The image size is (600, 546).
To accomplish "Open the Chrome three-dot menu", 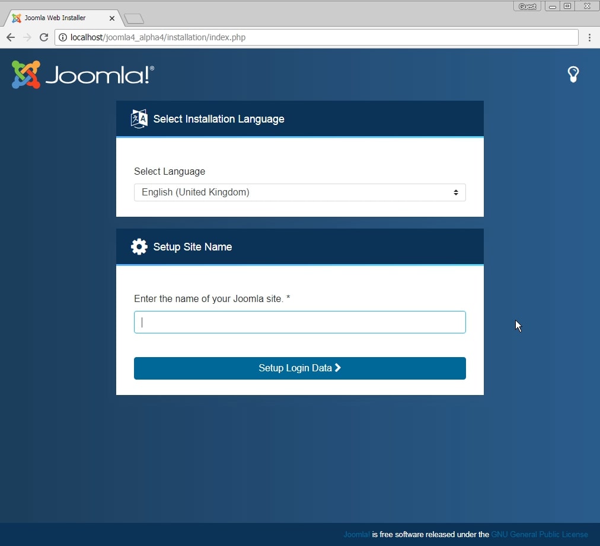I will tap(589, 37).
